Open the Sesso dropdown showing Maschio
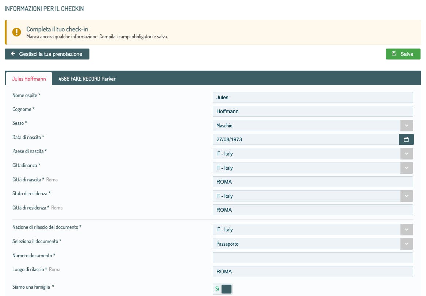 click(x=313, y=126)
